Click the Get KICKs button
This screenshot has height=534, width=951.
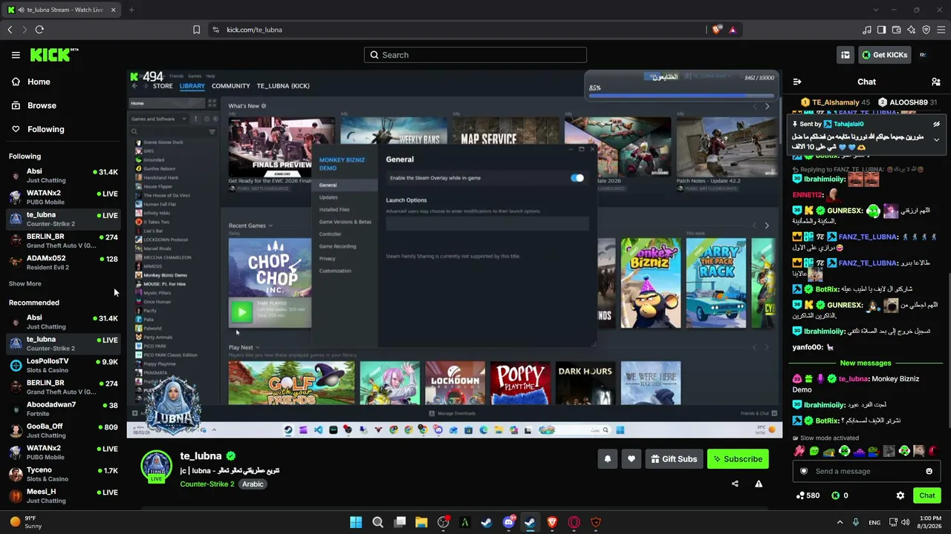coord(885,55)
